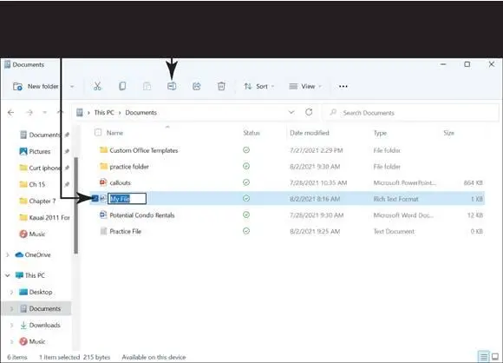This screenshot has width=503, height=363.
Task: Refresh the Documents folder view
Action: (309, 112)
